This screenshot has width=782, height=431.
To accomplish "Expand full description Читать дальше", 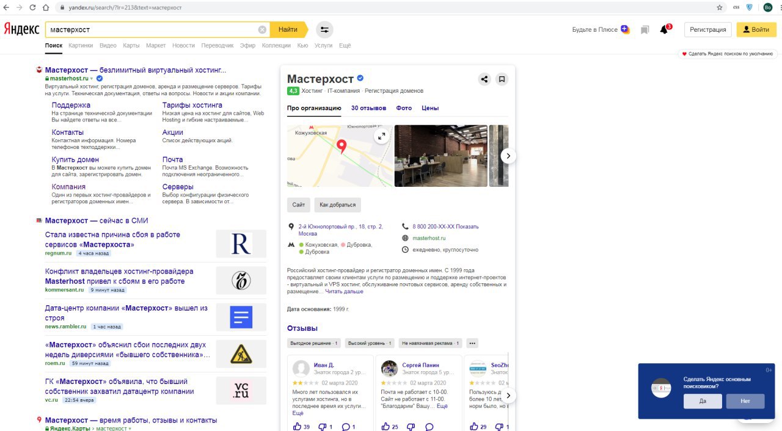I will pos(344,292).
